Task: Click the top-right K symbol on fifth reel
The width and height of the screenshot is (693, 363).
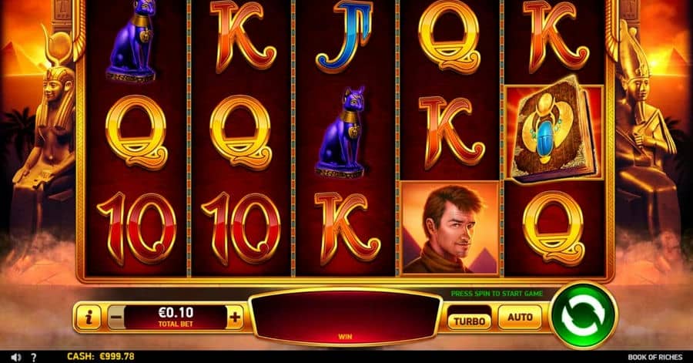Action: click(555, 36)
